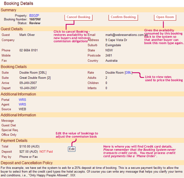Select suite Double Room [DBL]

click(33, 73)
